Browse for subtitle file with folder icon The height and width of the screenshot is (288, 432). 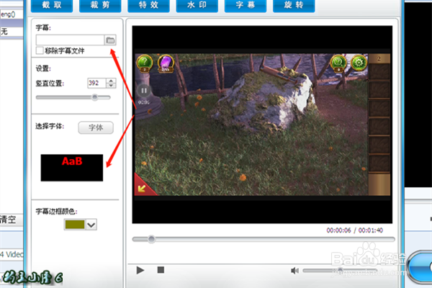[x=110, y=40]
